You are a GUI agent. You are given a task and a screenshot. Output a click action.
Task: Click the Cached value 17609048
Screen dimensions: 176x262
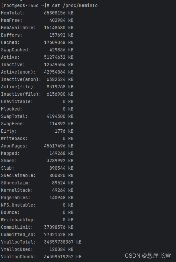pos(55,42)
